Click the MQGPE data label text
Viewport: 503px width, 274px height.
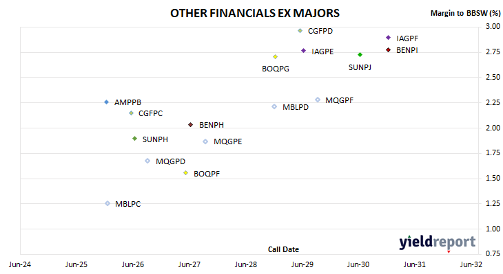pos(228,141)
